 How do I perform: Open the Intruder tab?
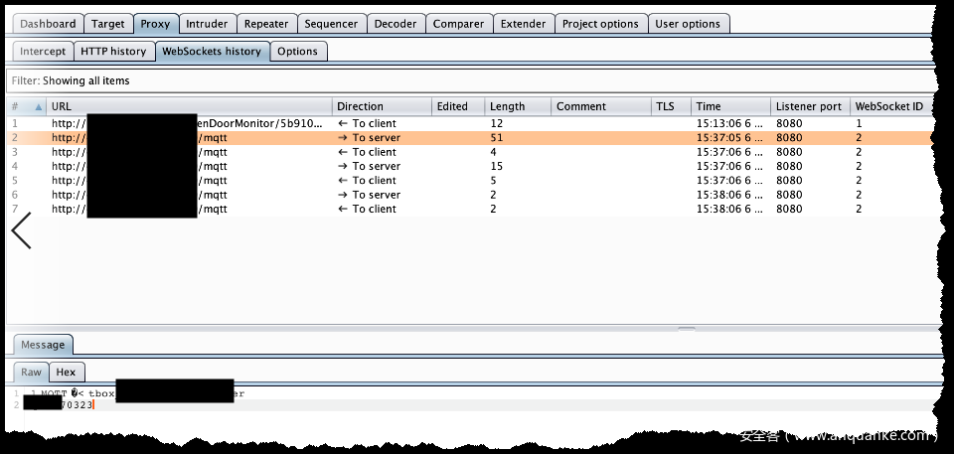click(207, 24)
